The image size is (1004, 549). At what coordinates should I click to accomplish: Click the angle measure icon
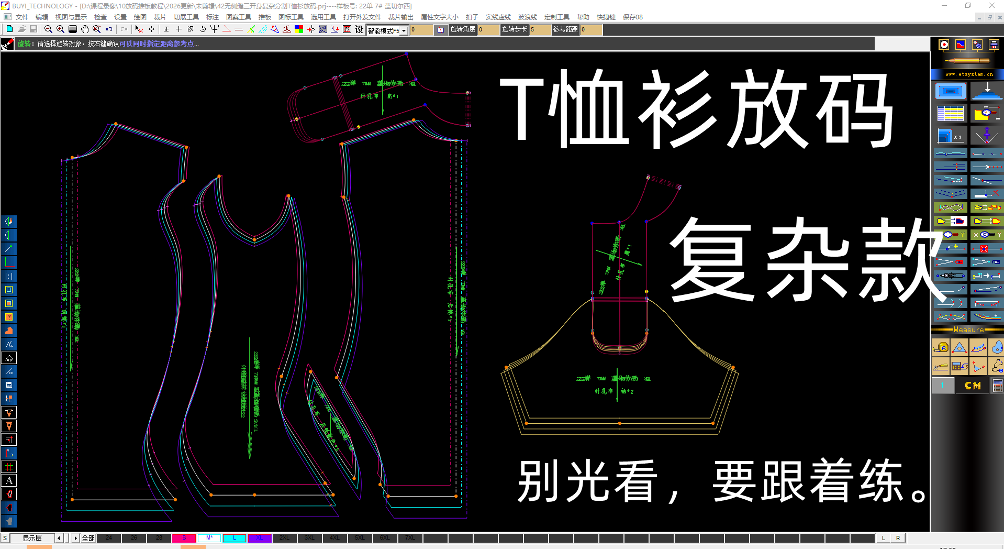click(x=978, y=367)
